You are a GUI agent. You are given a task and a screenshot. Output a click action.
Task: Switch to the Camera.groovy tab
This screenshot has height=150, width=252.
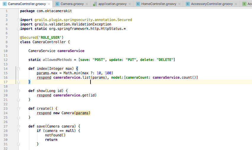pos(72,4)
